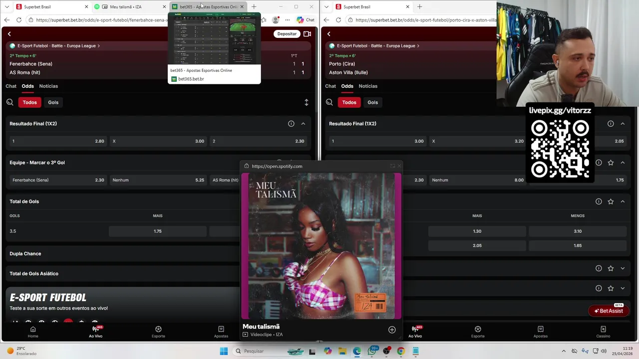Click info icon for left Resultado Final (1X2)
The image size is (639, 359).
click(x=291, y=124)
